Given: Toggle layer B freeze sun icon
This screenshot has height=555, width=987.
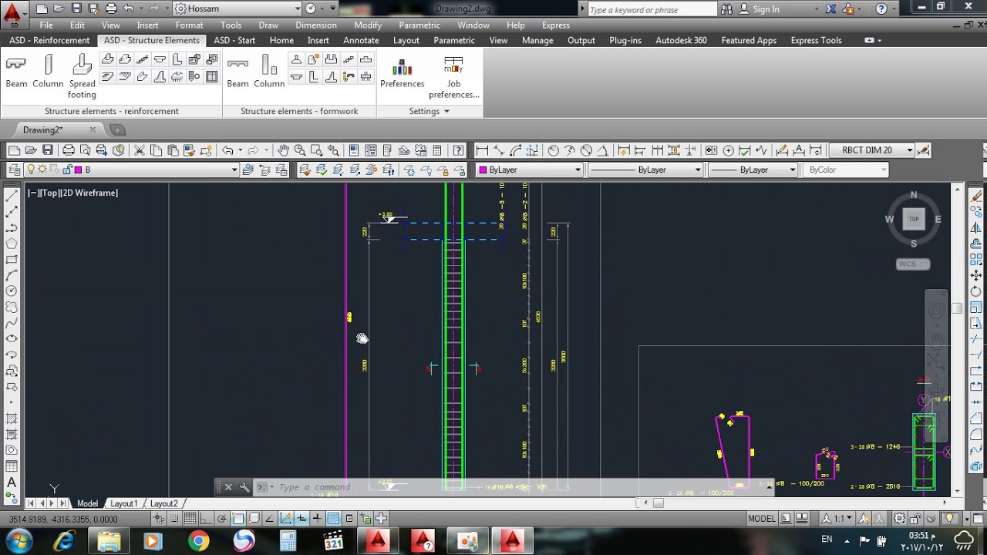Looking at the screenshot, I should (42, 170).
